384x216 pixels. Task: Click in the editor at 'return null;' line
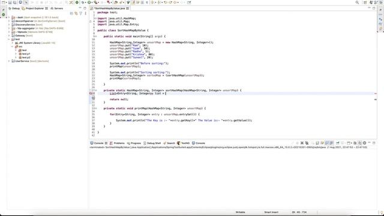pyautogui.click(x=119, y=100)
